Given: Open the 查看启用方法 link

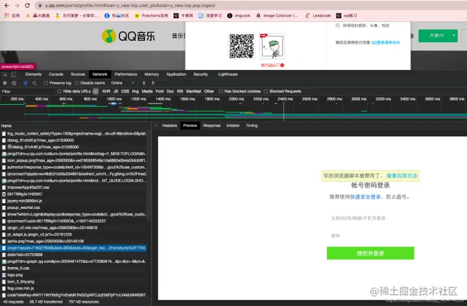Looking at the screenshot, I should pos(401,175).
